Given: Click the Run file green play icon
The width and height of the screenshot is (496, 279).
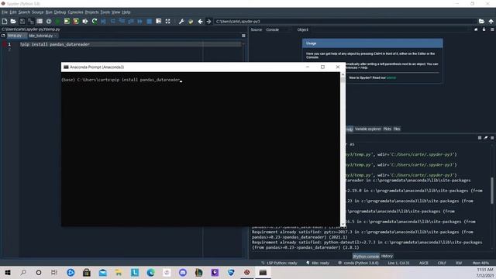Looking at the screenshot, I should click(x=57, y=21).
